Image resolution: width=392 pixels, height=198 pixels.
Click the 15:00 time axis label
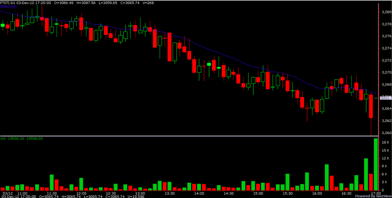point(258,193)
